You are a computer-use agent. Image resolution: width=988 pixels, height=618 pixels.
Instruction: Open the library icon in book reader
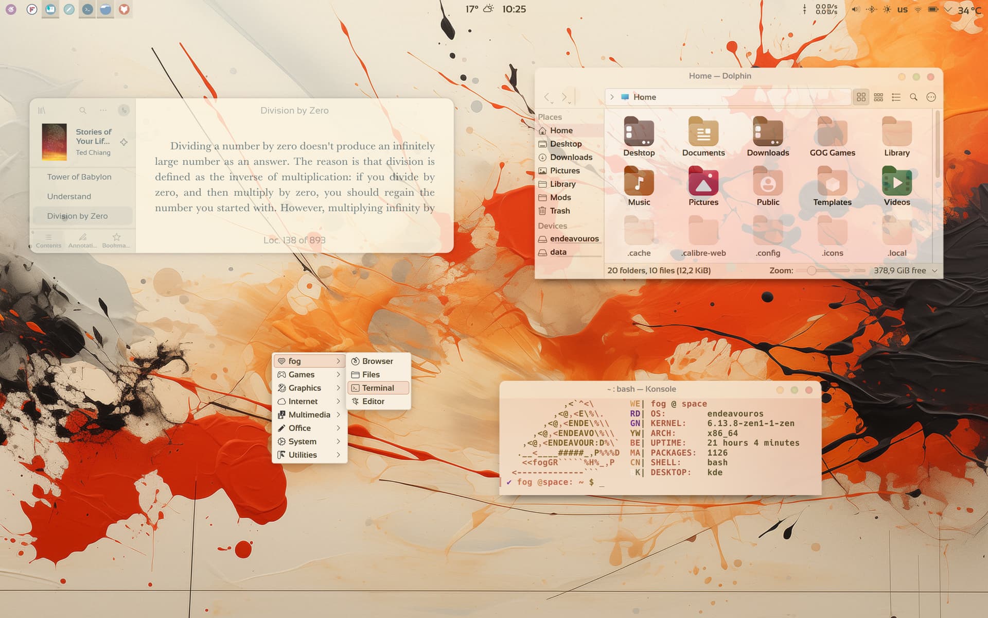pos(42,110)
